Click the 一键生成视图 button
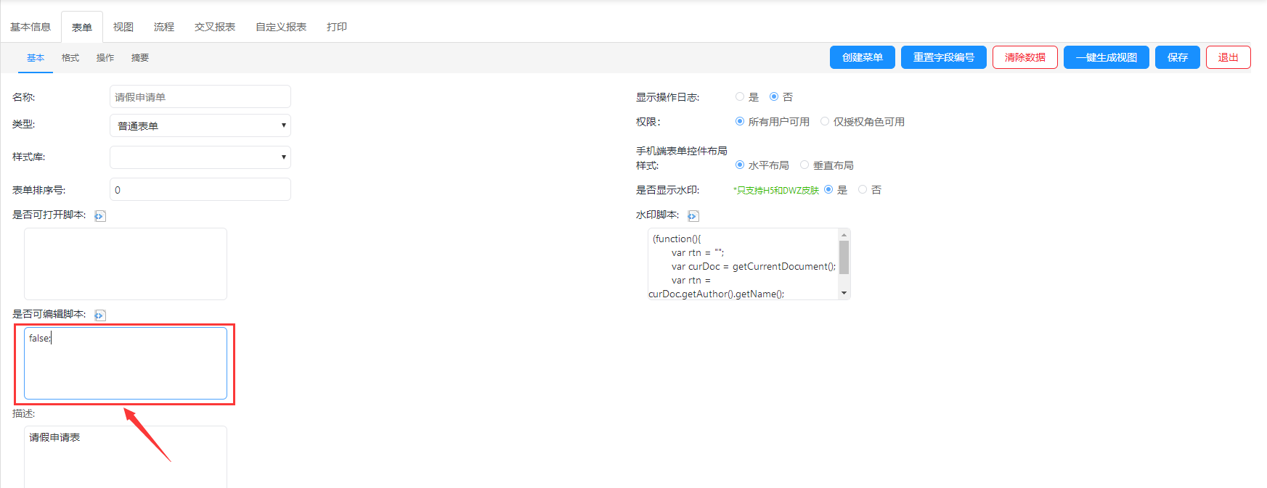1267x488 pixels. [1107, 57]
